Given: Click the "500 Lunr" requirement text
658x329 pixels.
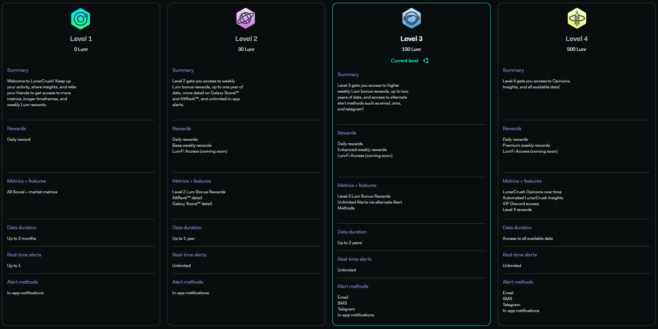Looking at the screenshot, I should 577,49.
